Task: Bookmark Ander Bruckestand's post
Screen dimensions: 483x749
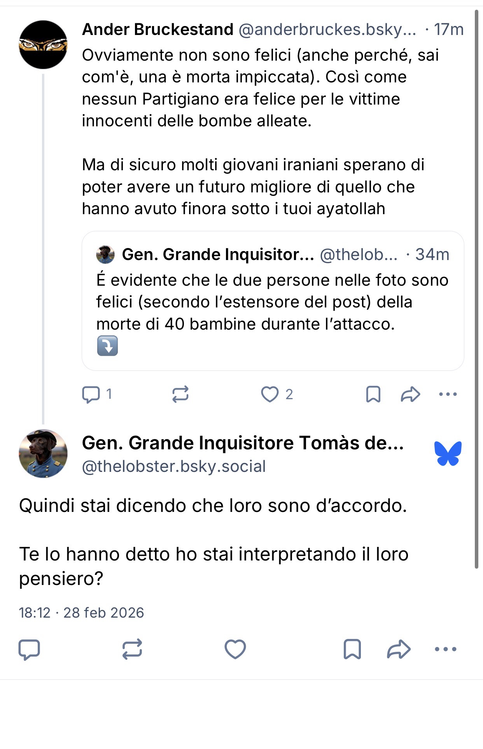Action: pyautogui.click(x=373, y=394)
